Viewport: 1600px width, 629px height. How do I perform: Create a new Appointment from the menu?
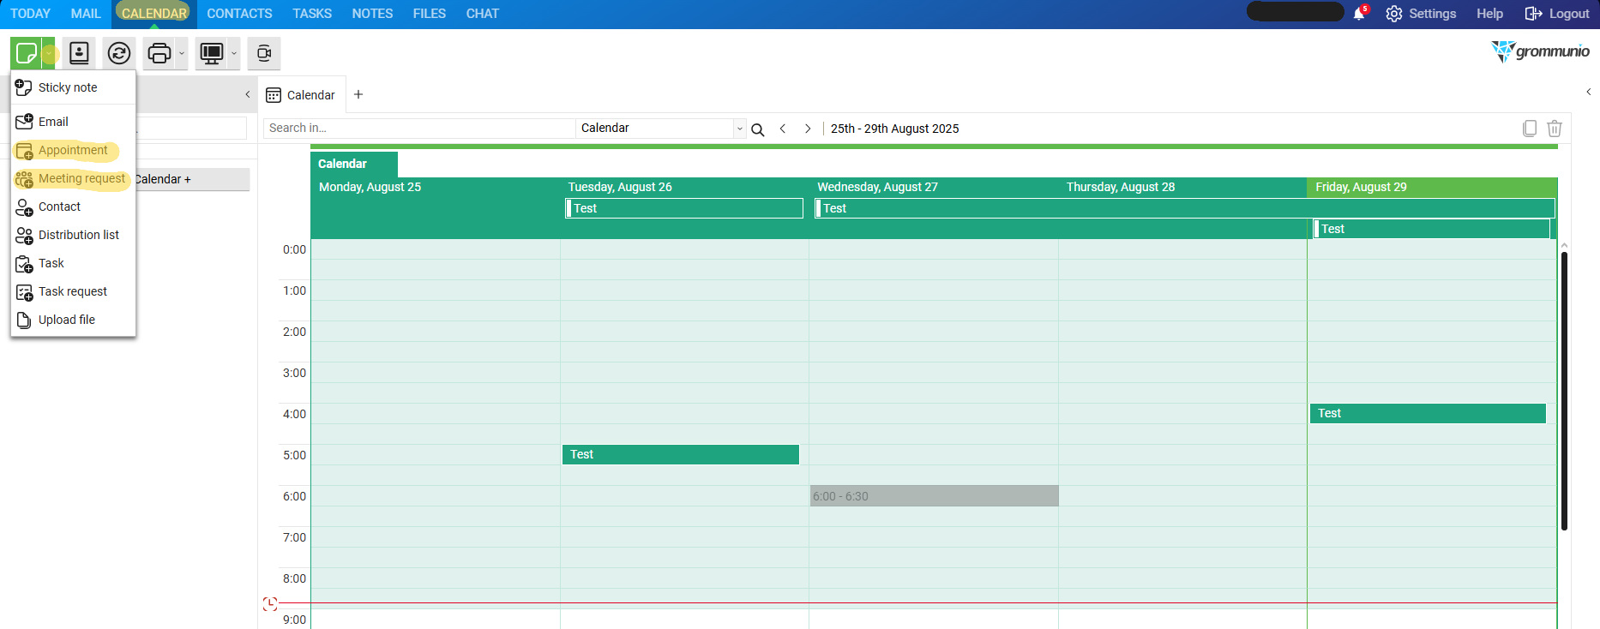(x=73, y=150)
